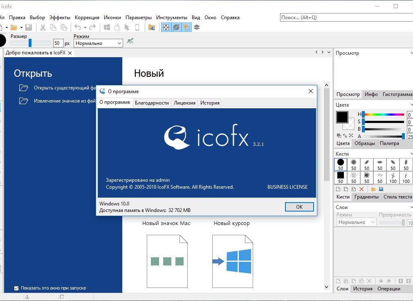Open the document tabs list chevron

tap(329, 52)
